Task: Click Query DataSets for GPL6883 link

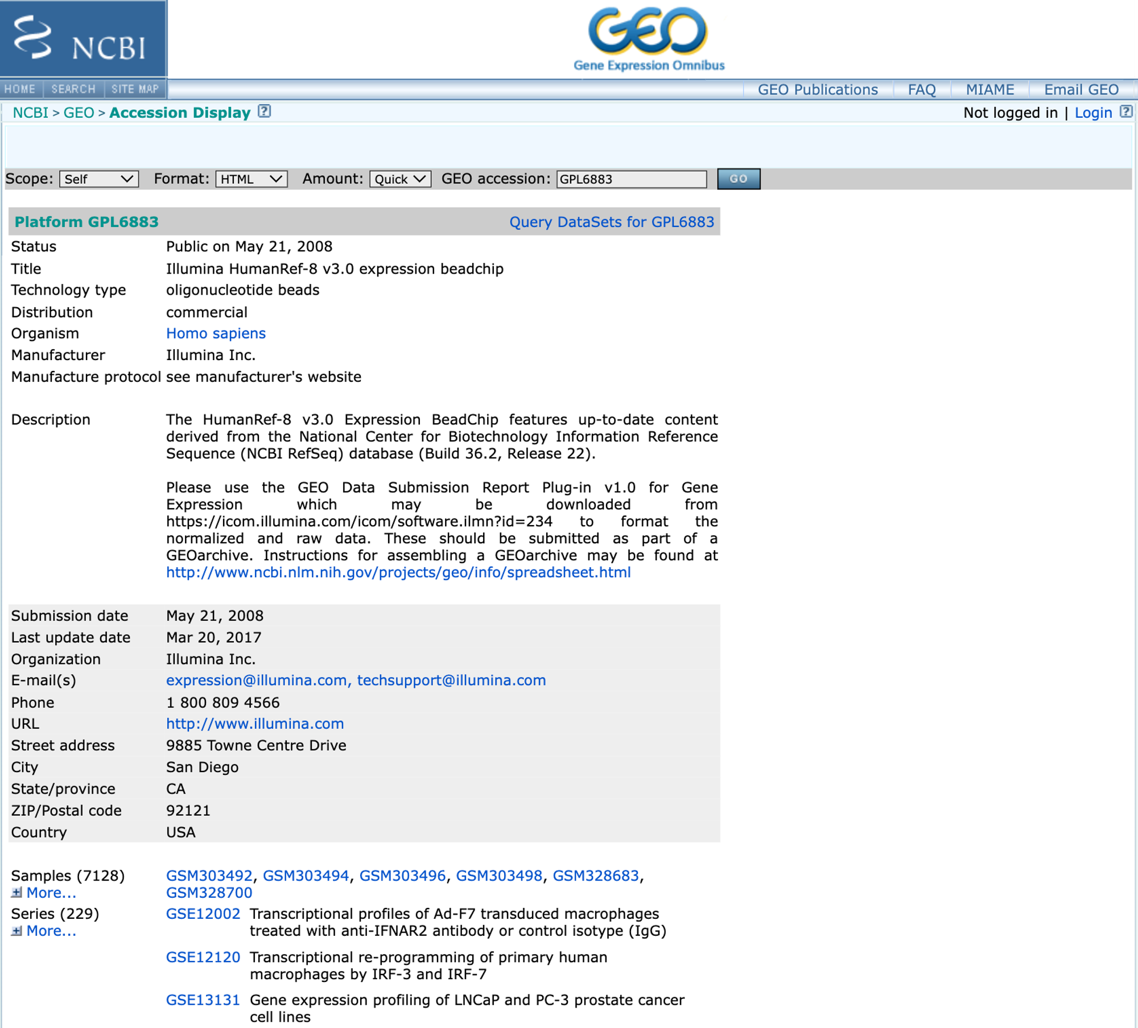Action: 611,222
